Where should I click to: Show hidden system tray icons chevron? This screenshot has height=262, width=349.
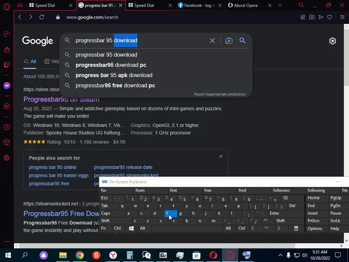point(280,255)
